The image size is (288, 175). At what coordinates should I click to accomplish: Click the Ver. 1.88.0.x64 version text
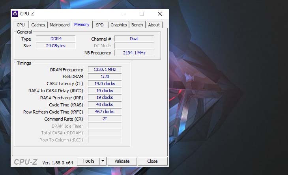(x=58, y=163)
